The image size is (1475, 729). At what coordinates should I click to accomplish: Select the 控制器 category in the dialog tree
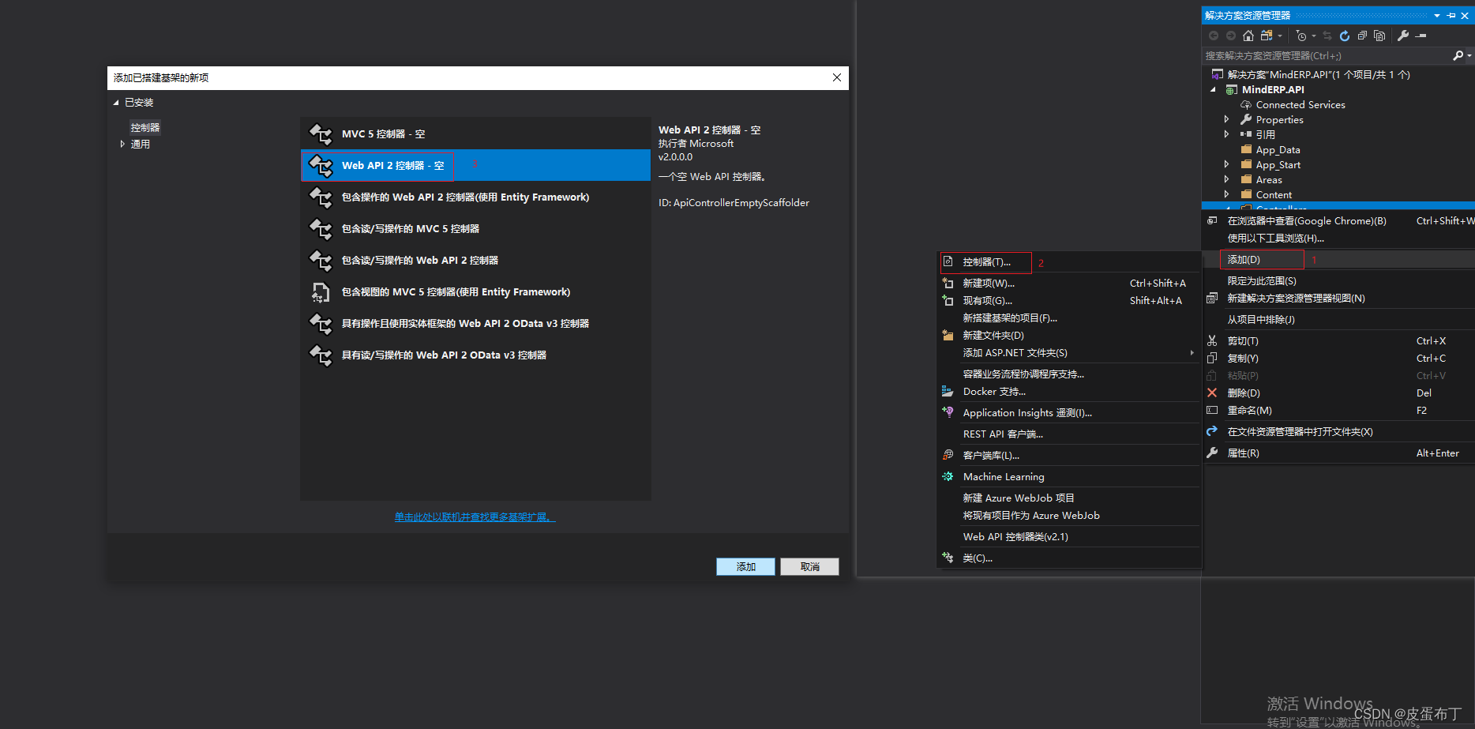coord(145,127)
